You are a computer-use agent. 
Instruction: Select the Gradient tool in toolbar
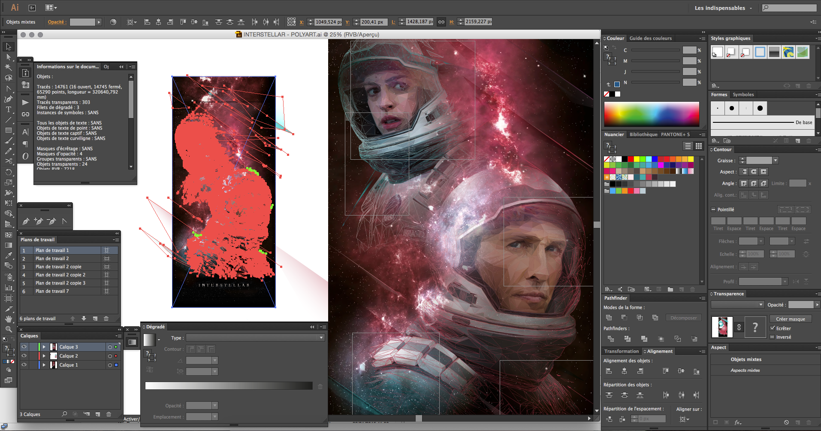point(8,245)
